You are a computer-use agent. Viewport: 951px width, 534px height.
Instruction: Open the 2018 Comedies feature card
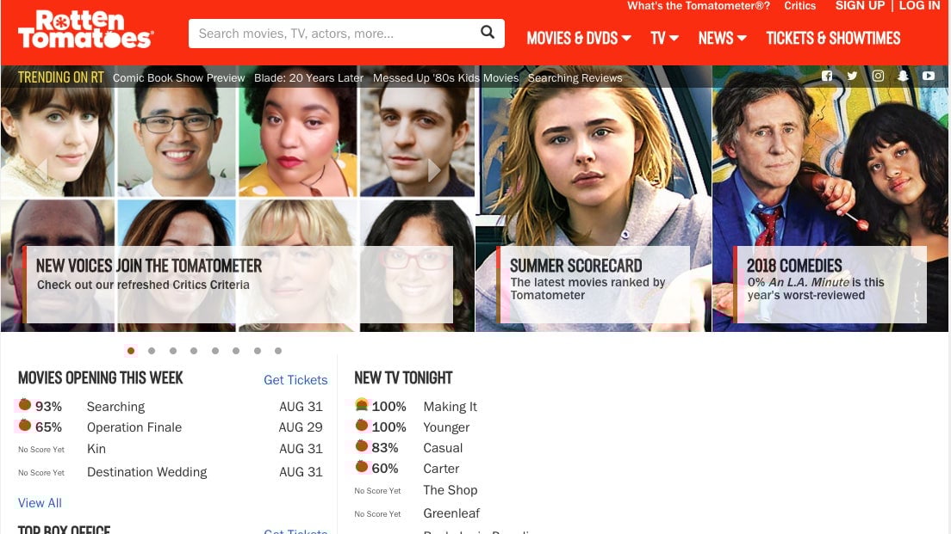click(830, 285)
